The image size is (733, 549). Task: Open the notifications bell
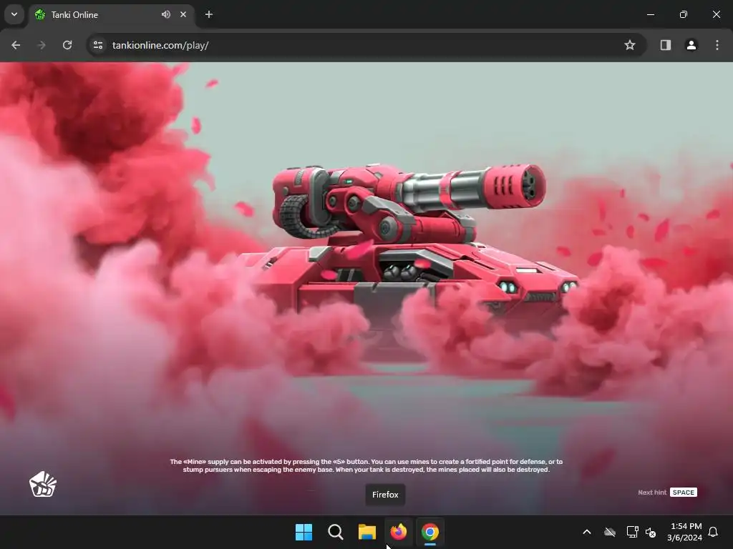click(x=714, y=532)
